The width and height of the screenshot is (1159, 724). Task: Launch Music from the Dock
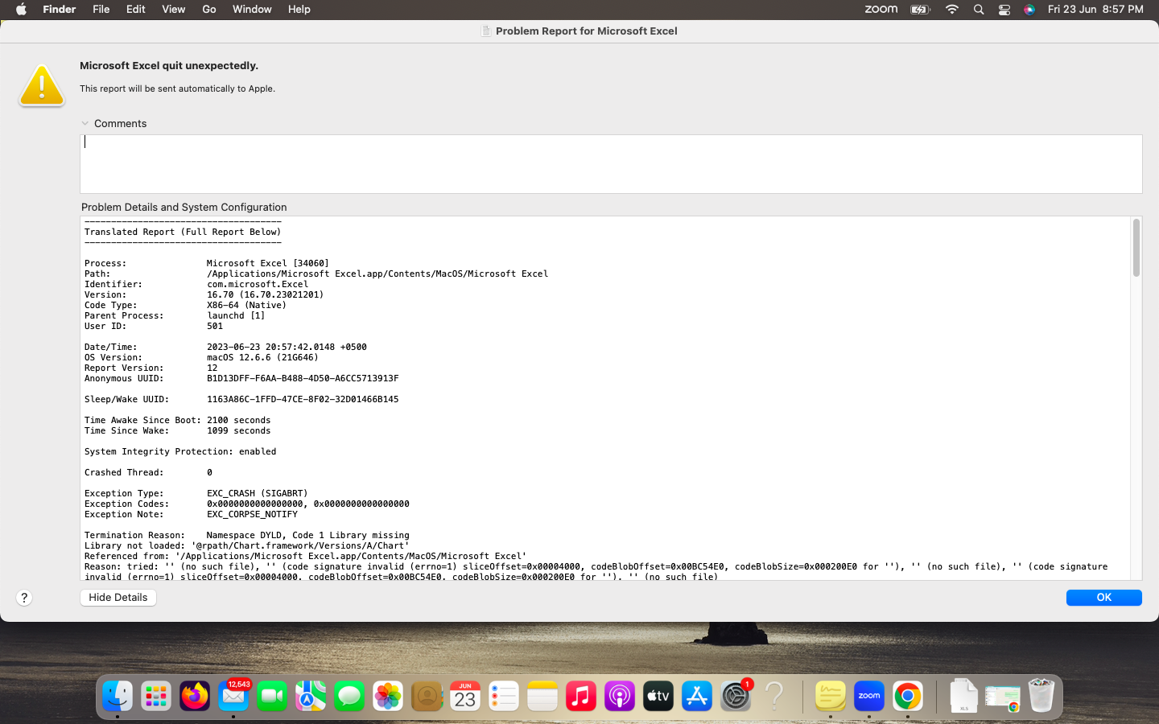(581, 696)
